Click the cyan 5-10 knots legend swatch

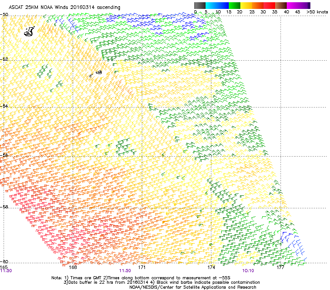211,5
